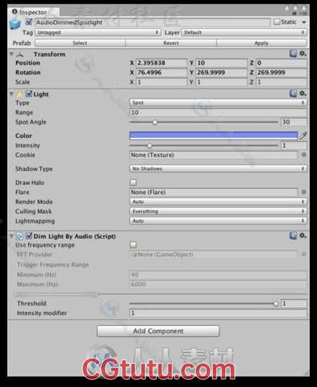The height and width of the screenshot is (387, 317).
Task: Toggle the Static checkbox
Action: pyautogui.click(x=277, y=22)
